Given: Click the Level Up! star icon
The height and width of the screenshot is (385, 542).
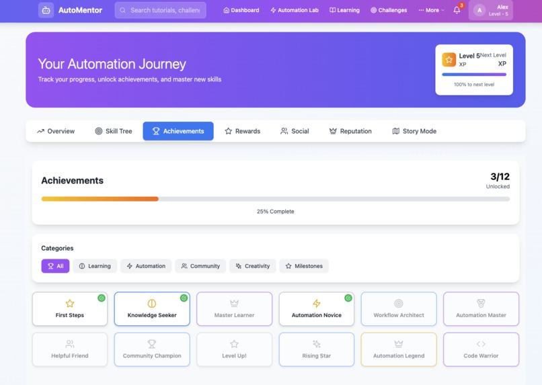Looking at the screenshot, I should (x=235, y=344).
